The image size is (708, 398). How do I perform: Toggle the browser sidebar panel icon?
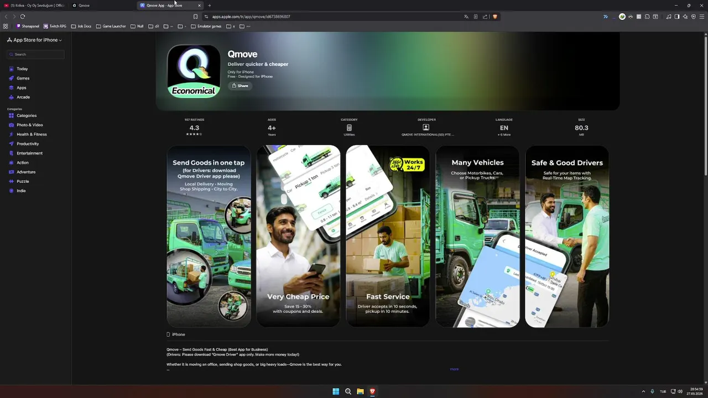click(676, 17)
